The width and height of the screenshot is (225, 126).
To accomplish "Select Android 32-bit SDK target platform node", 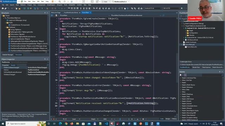I will (201, 28).
